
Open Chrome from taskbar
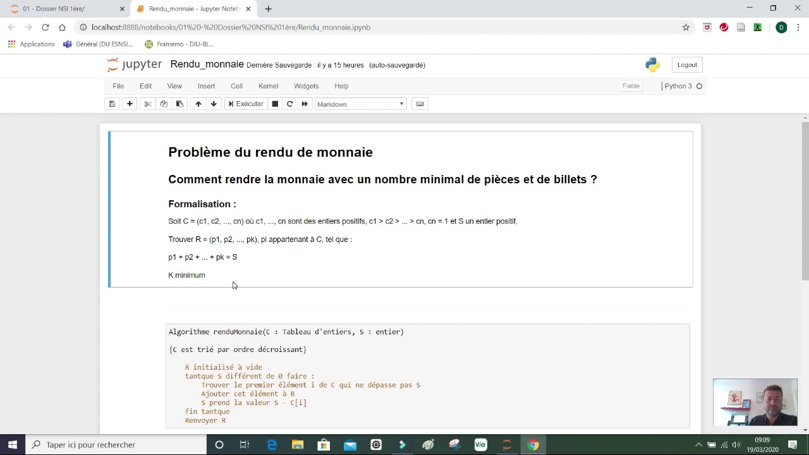pyautogui.click(x=533, y=444)
